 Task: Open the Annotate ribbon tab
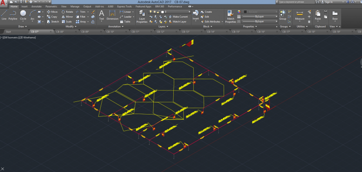36,6
